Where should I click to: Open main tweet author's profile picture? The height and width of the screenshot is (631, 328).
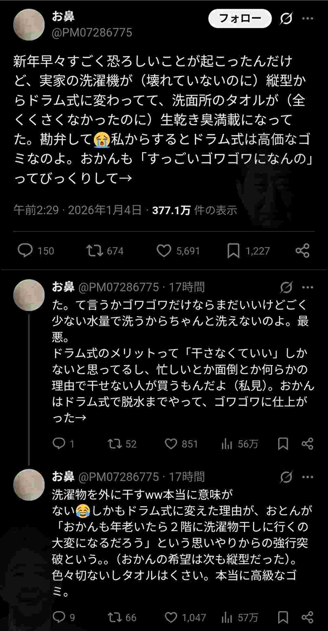29,25
